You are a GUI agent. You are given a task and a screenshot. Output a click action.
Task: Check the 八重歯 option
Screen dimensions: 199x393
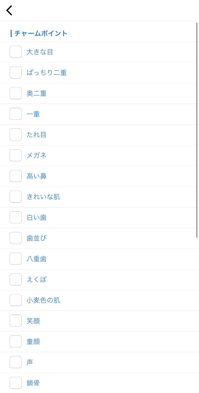[15, 258]
